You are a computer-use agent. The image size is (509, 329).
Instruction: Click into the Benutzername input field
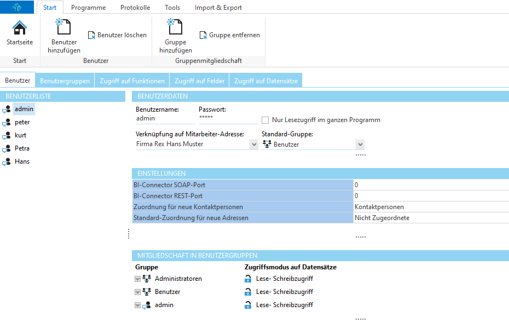coord(164,118)
